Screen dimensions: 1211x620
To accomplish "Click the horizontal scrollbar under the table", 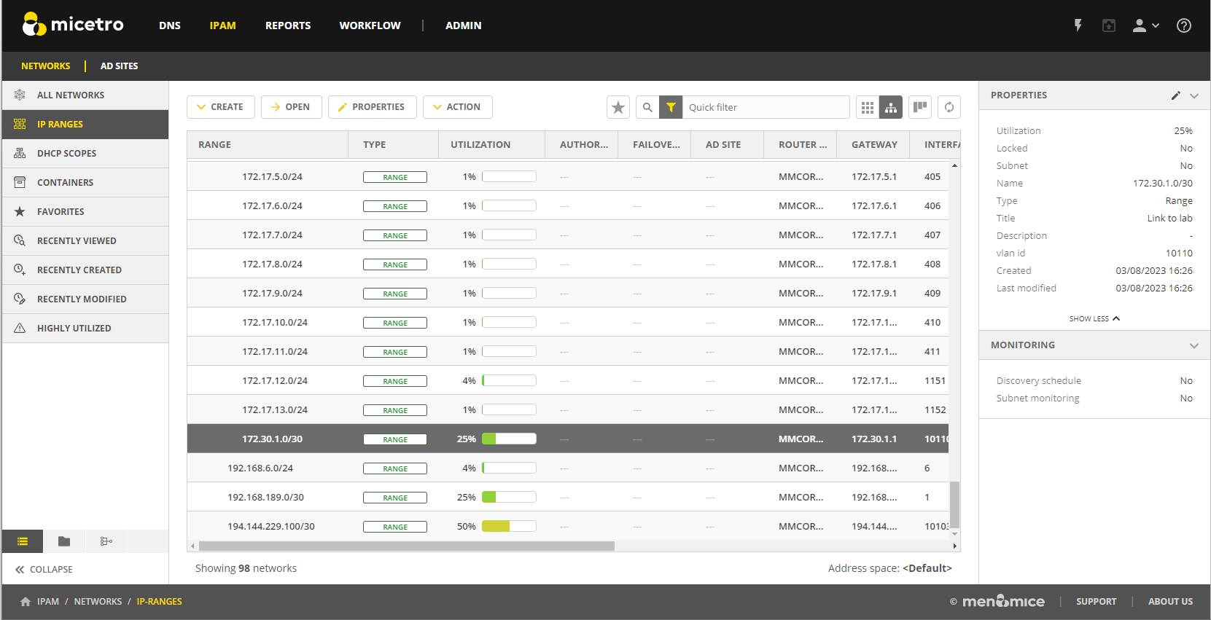I will click(406, 546).
